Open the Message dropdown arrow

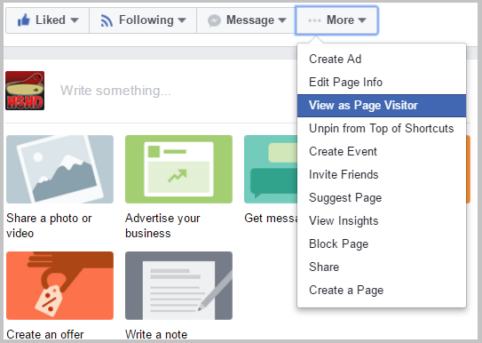click(282, 20)
